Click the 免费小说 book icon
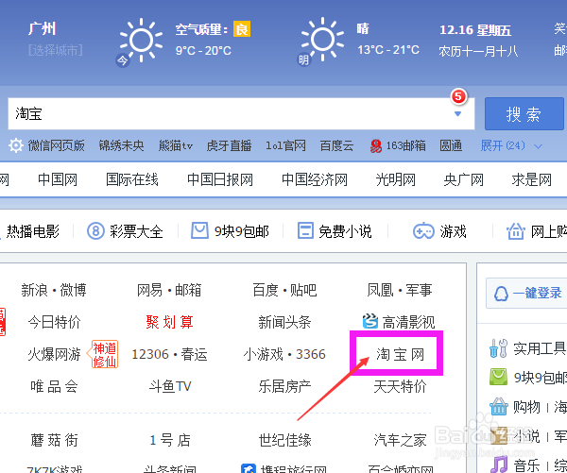 click(305, 230)
